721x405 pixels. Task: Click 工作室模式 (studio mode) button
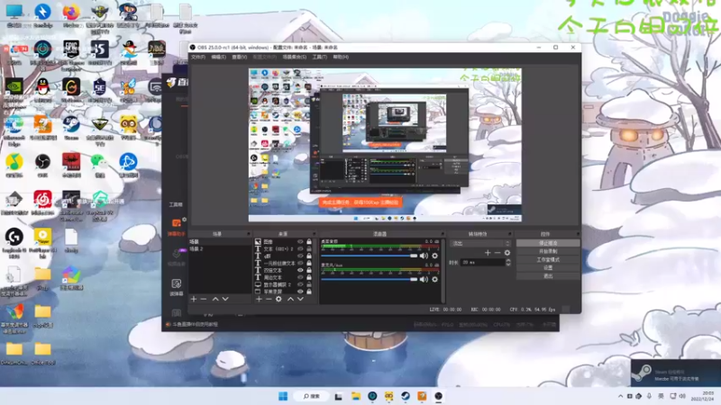pos(548,259)
